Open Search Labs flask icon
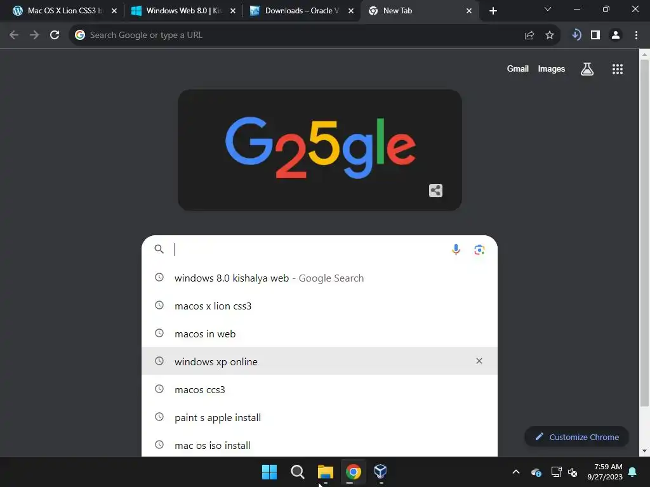The width and height of the screenshot is (650, 487). click(587, 69)
